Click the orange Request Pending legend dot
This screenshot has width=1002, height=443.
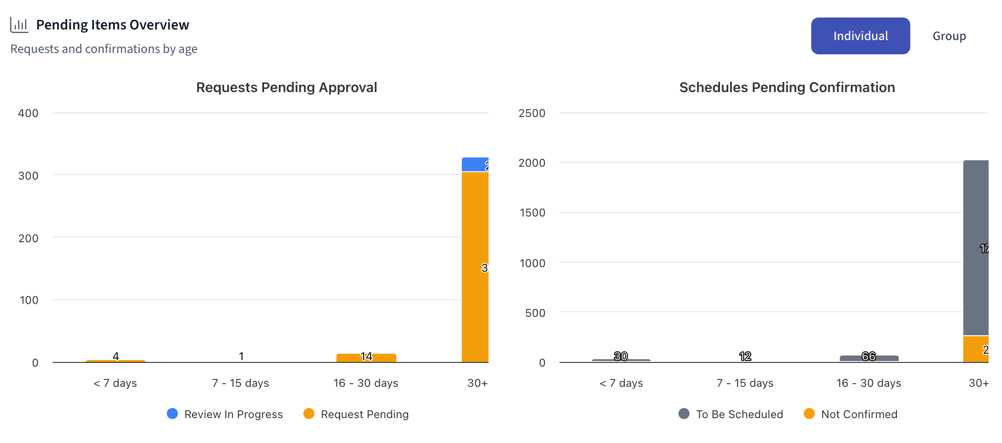309,414
